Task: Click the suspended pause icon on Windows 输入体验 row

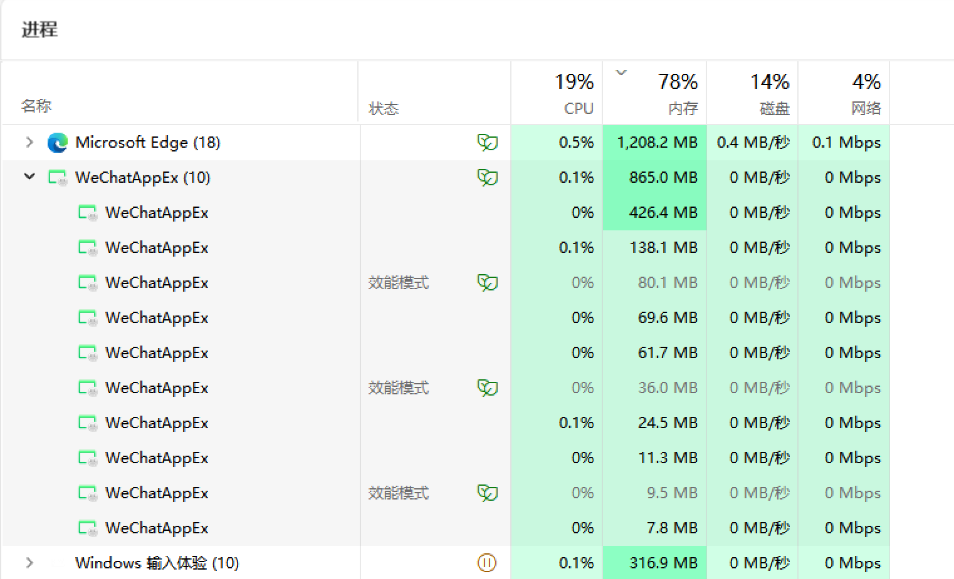Action: click(487, 563)
